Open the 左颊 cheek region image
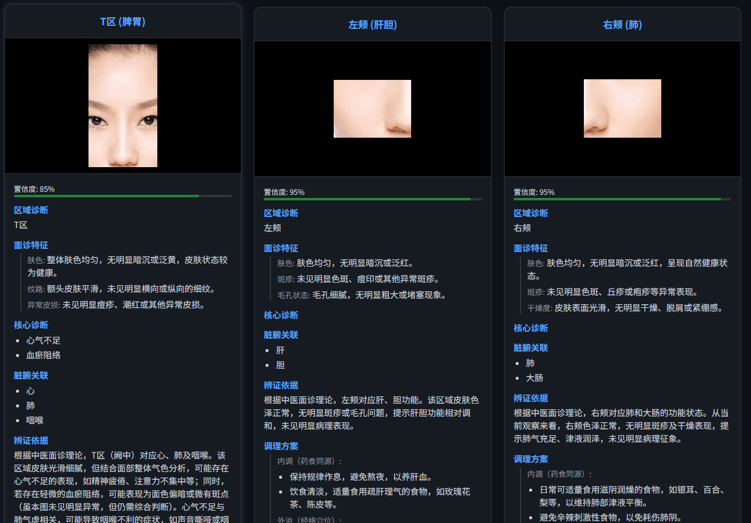 [372, 108]
